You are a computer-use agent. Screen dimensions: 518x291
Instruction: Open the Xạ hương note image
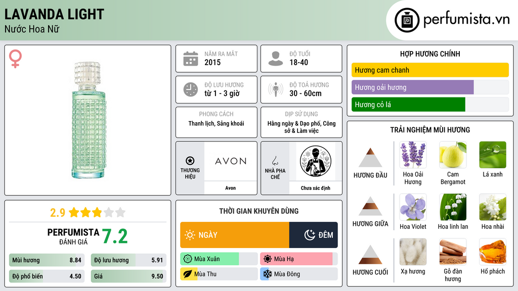point(413,252)
